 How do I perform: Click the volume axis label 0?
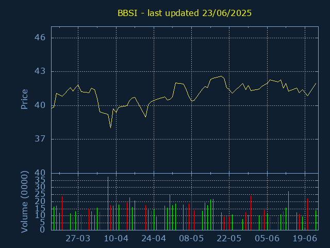(42, 229)
